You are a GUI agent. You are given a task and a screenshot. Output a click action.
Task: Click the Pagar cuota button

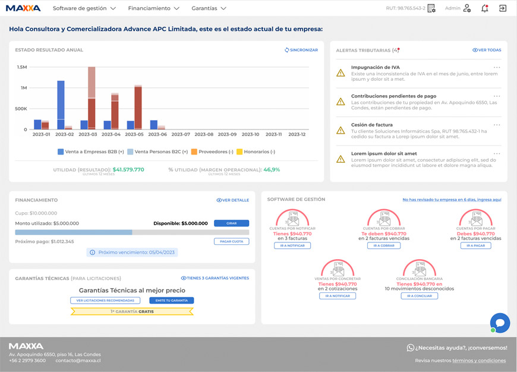pyautogui.click(x=232, y=241)
